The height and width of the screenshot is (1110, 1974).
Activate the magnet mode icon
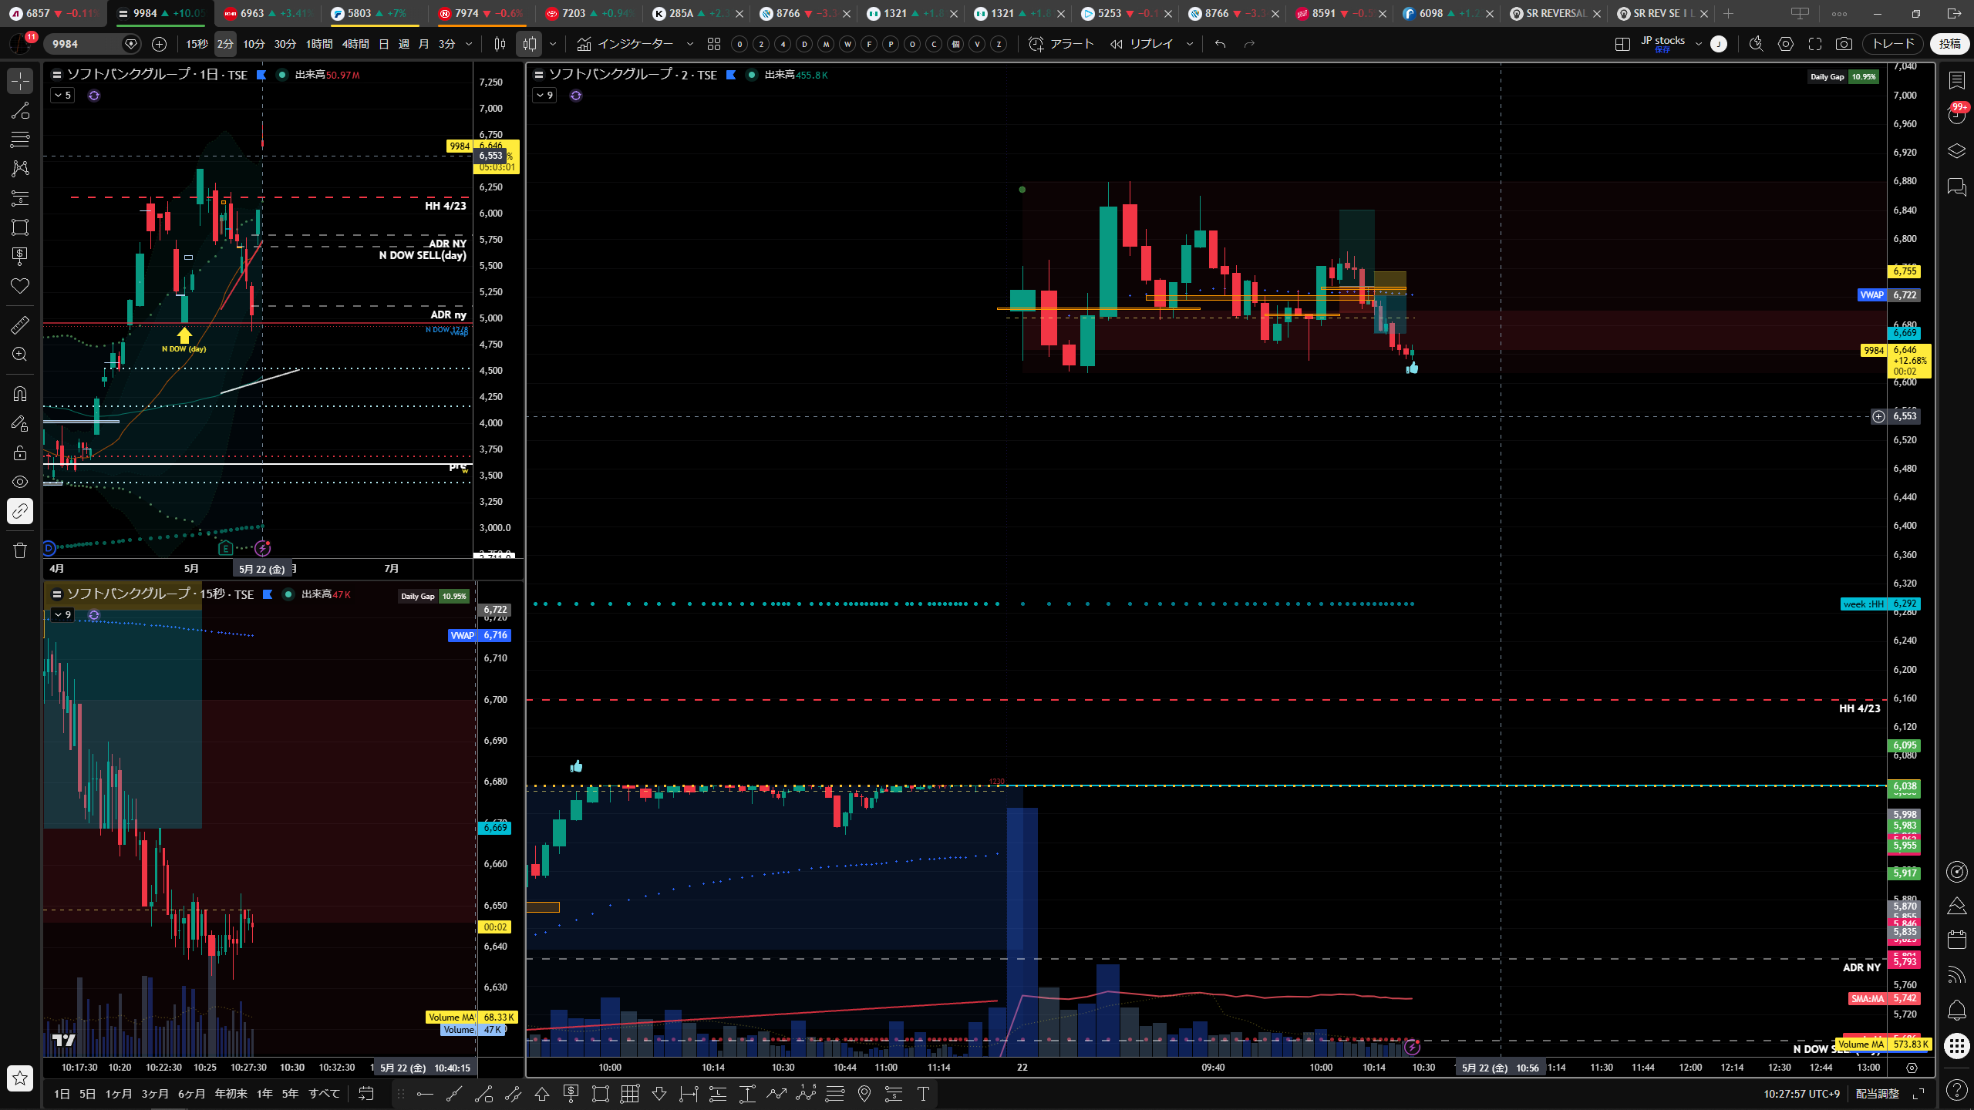click(x=20, y=394)
